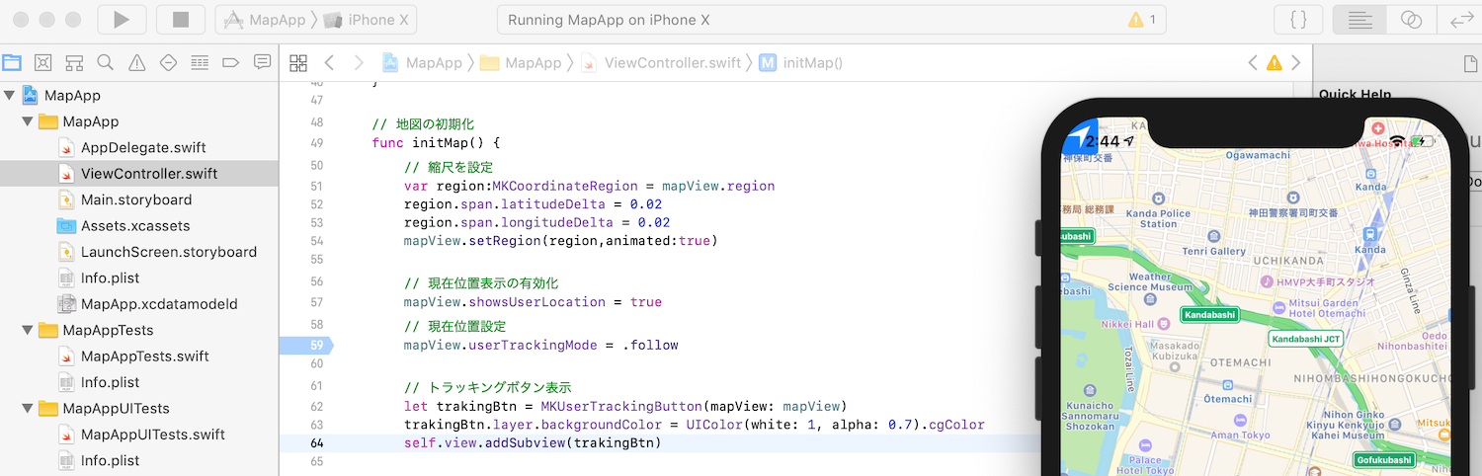Select AppDelegate.swift in the navigator
The height and width of the screenshot is (476, 1482).
pos(143,148)
